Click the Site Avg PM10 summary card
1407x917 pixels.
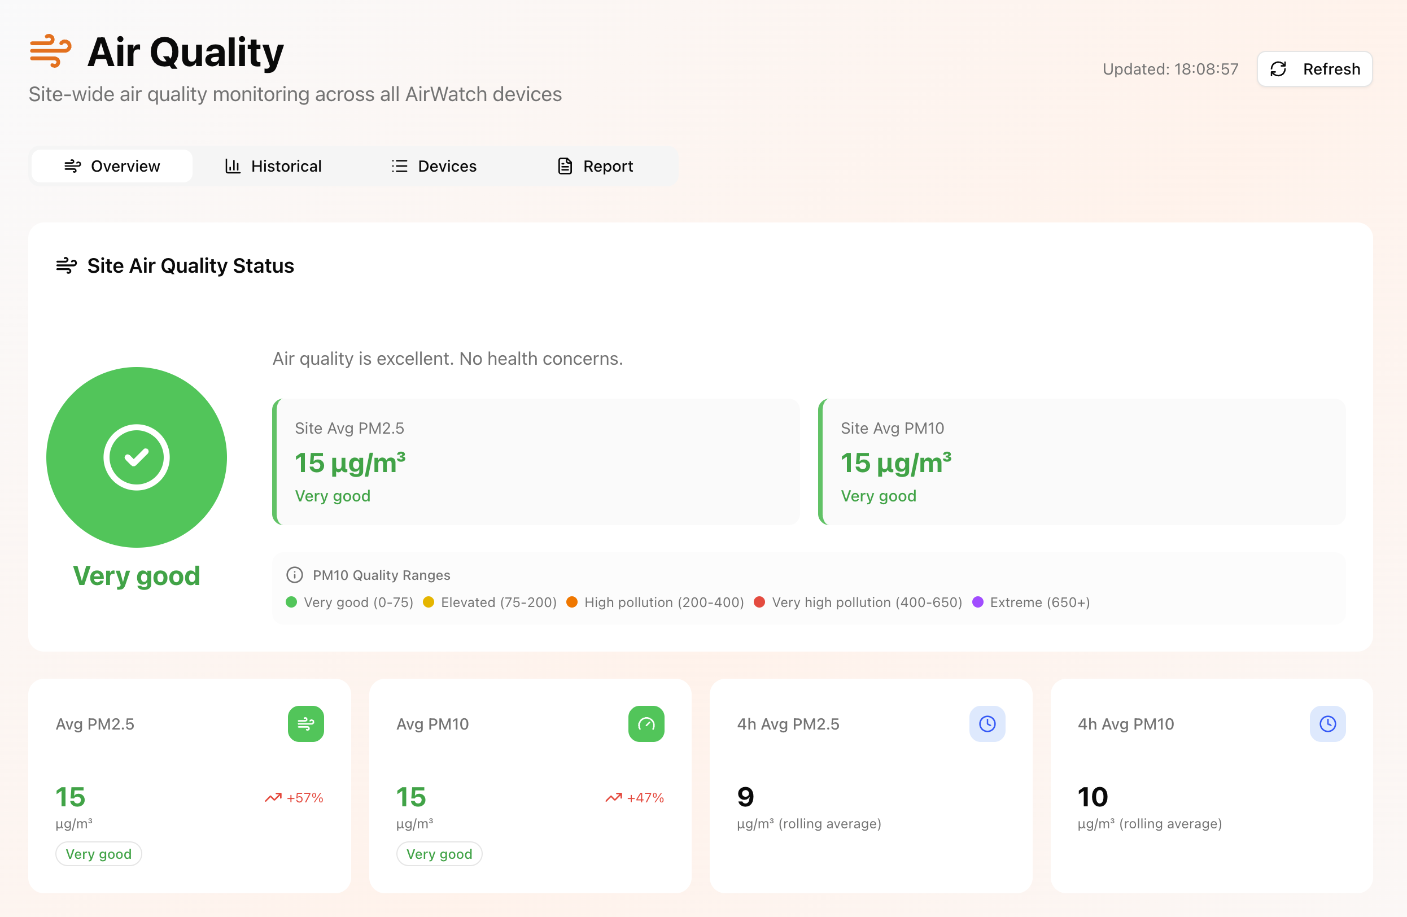pos(1081,462)
